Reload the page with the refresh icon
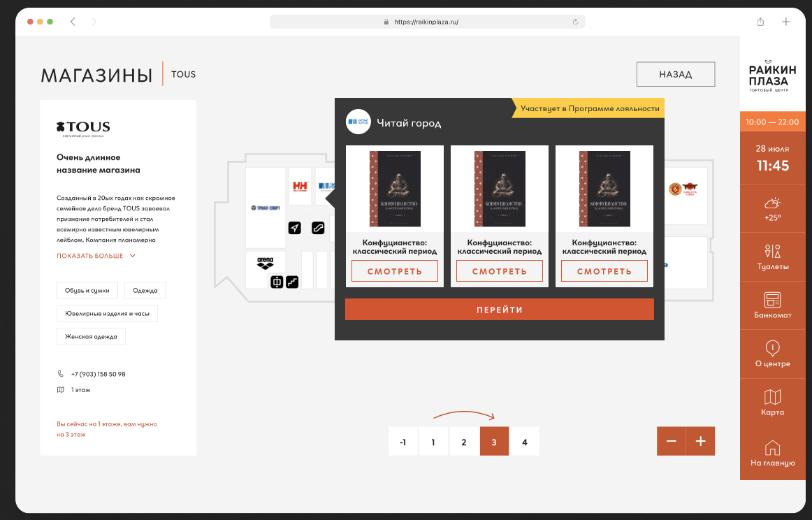The image size is (812, 520). [x=575, y=22]
